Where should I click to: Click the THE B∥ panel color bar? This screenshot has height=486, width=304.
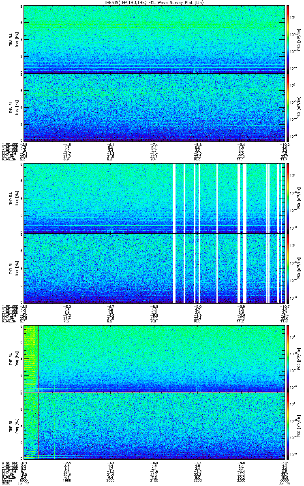pos(288,427)
